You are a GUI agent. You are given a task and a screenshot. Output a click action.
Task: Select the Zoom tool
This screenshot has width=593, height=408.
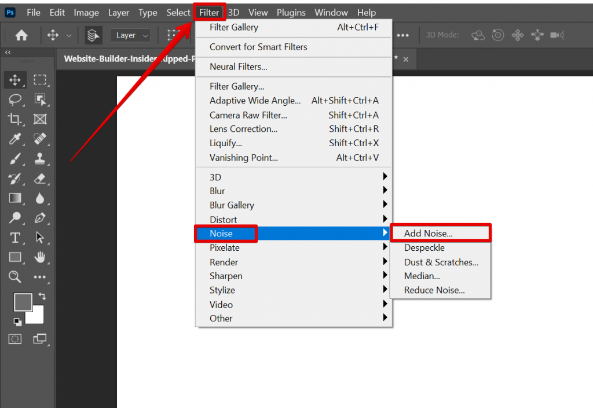click(14, 277)
